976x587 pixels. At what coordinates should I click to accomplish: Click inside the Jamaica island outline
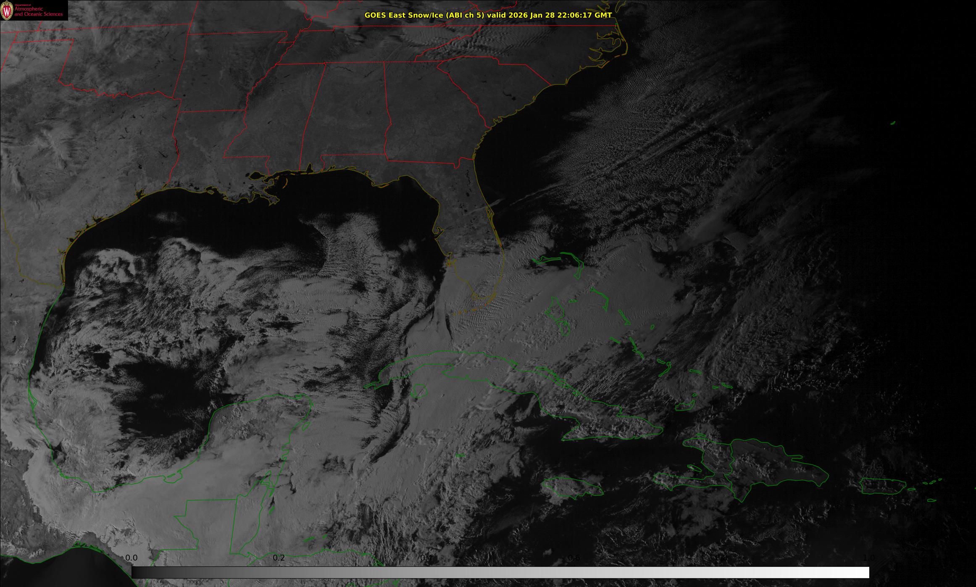pyautogui.click(x=572, y=487)
